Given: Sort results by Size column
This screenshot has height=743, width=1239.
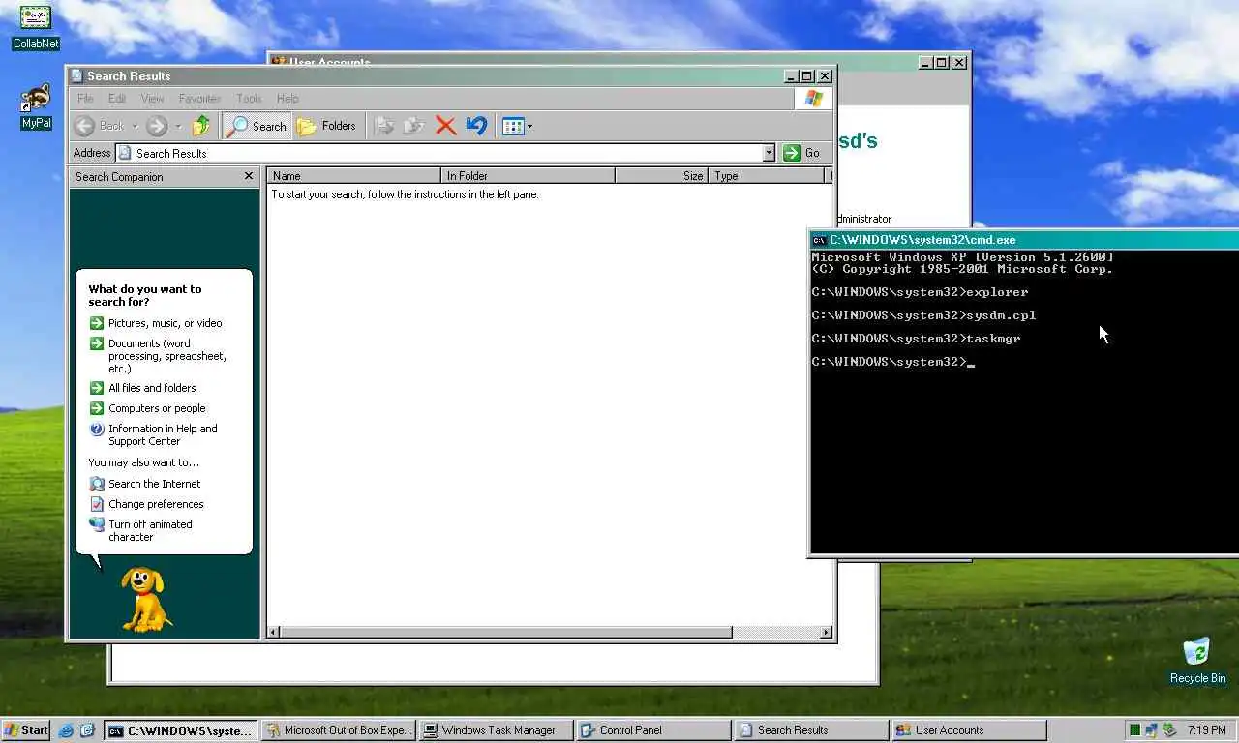Looking at the screenshot, I should pyautogui.click(x=661, y=176).
